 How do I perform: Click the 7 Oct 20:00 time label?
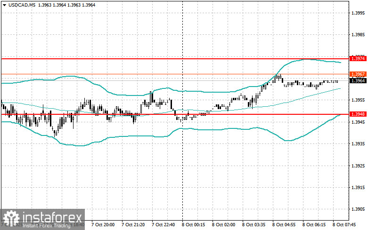click(103, 225)
